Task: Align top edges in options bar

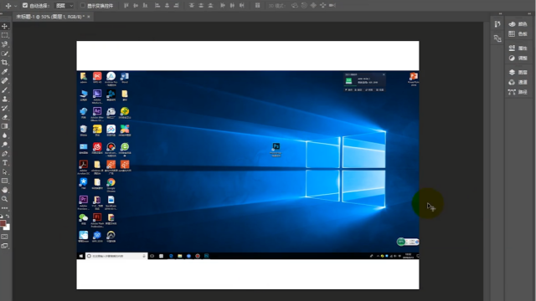Action: (x=126, y=6)
